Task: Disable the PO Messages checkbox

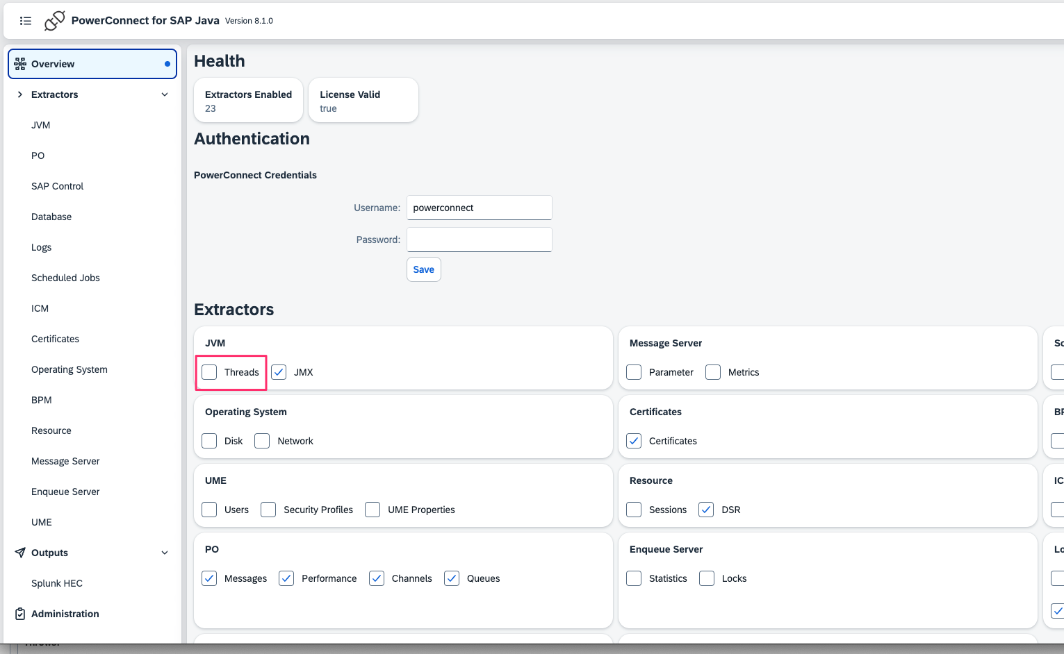Action: point(209,578)
